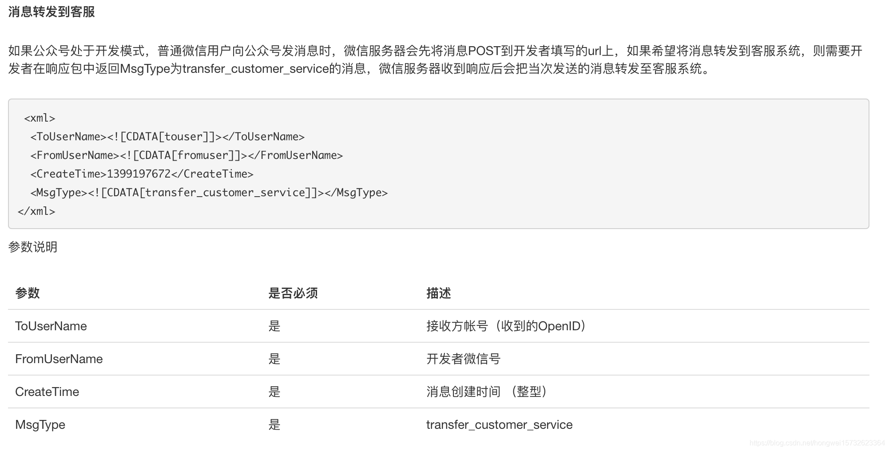
Task: Click description 接收方帐号（收到的OpenID）
Action: [507, 326]
